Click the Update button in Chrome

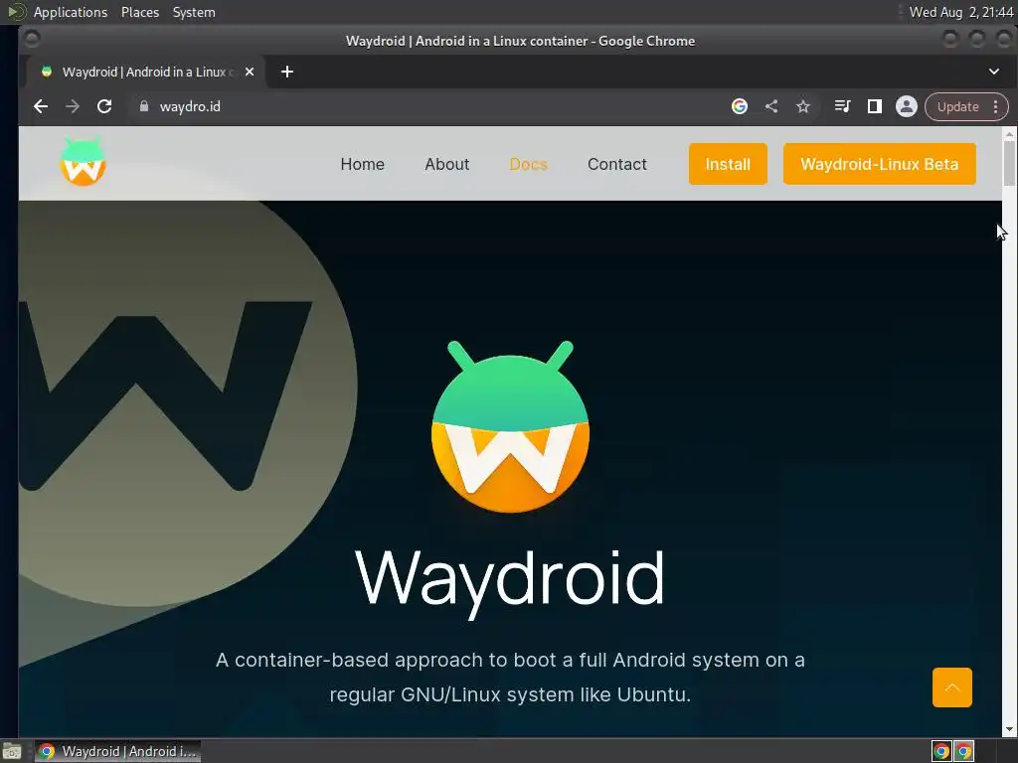coord(957,107)
